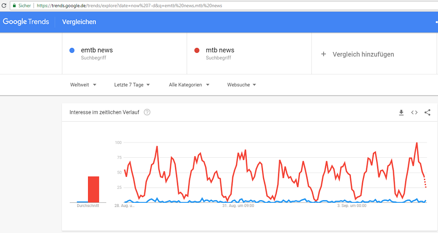Click the Google Trends logo
The width and height of the screenshot is (438, 233).
(x=26, y=22)
